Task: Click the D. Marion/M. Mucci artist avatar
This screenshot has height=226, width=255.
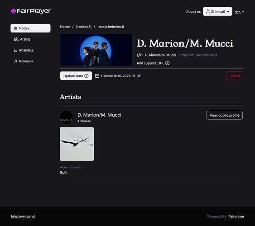Action: coord(66,118)
